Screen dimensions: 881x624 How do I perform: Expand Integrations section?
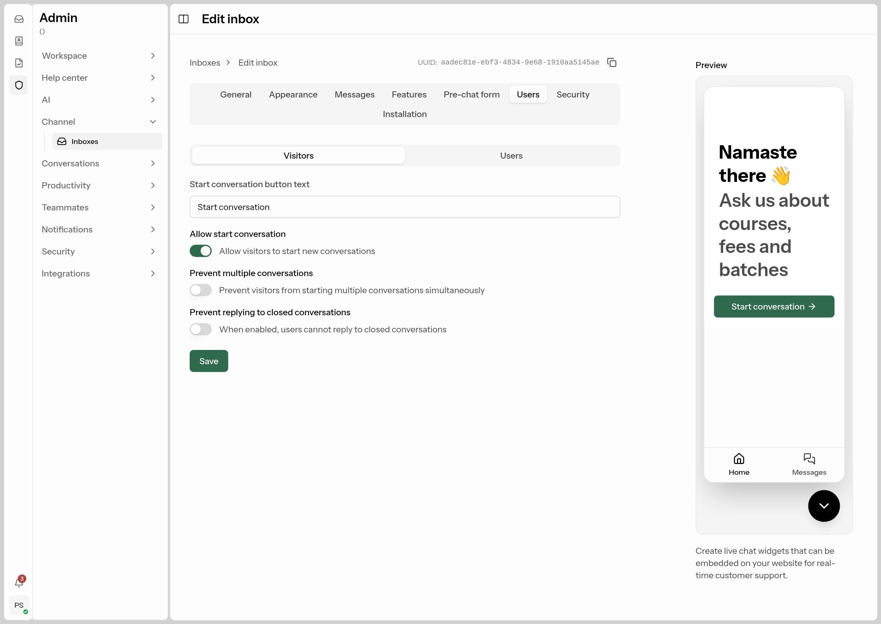pos(99,274)
